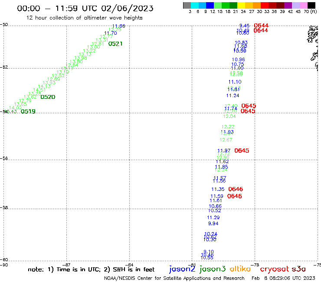Click the wave height value 11.66

(119, 26)
